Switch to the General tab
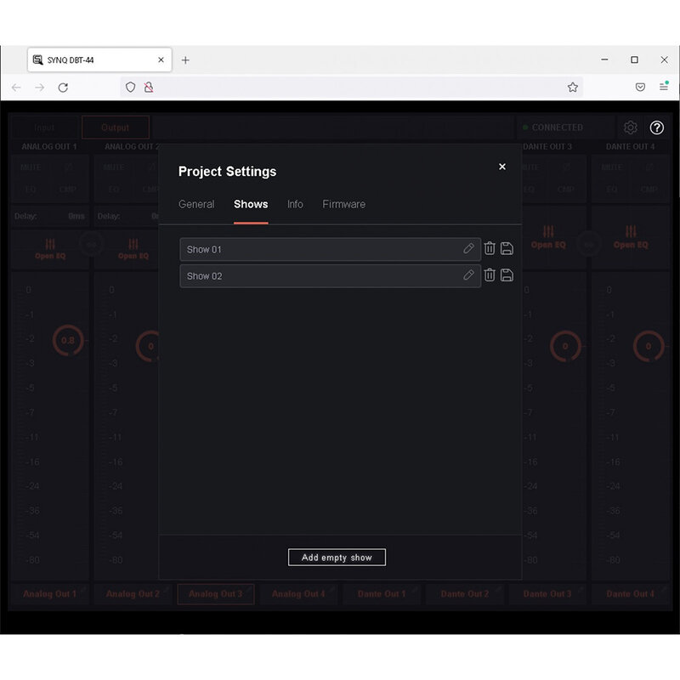This screenshot has width=680, height=680. click(x=196, y=204)
